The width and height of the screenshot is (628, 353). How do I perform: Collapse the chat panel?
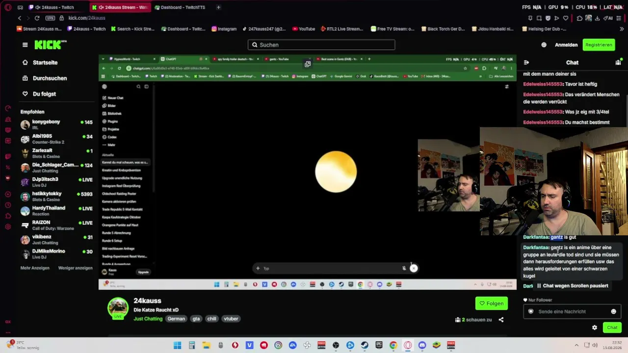(526, 63)
